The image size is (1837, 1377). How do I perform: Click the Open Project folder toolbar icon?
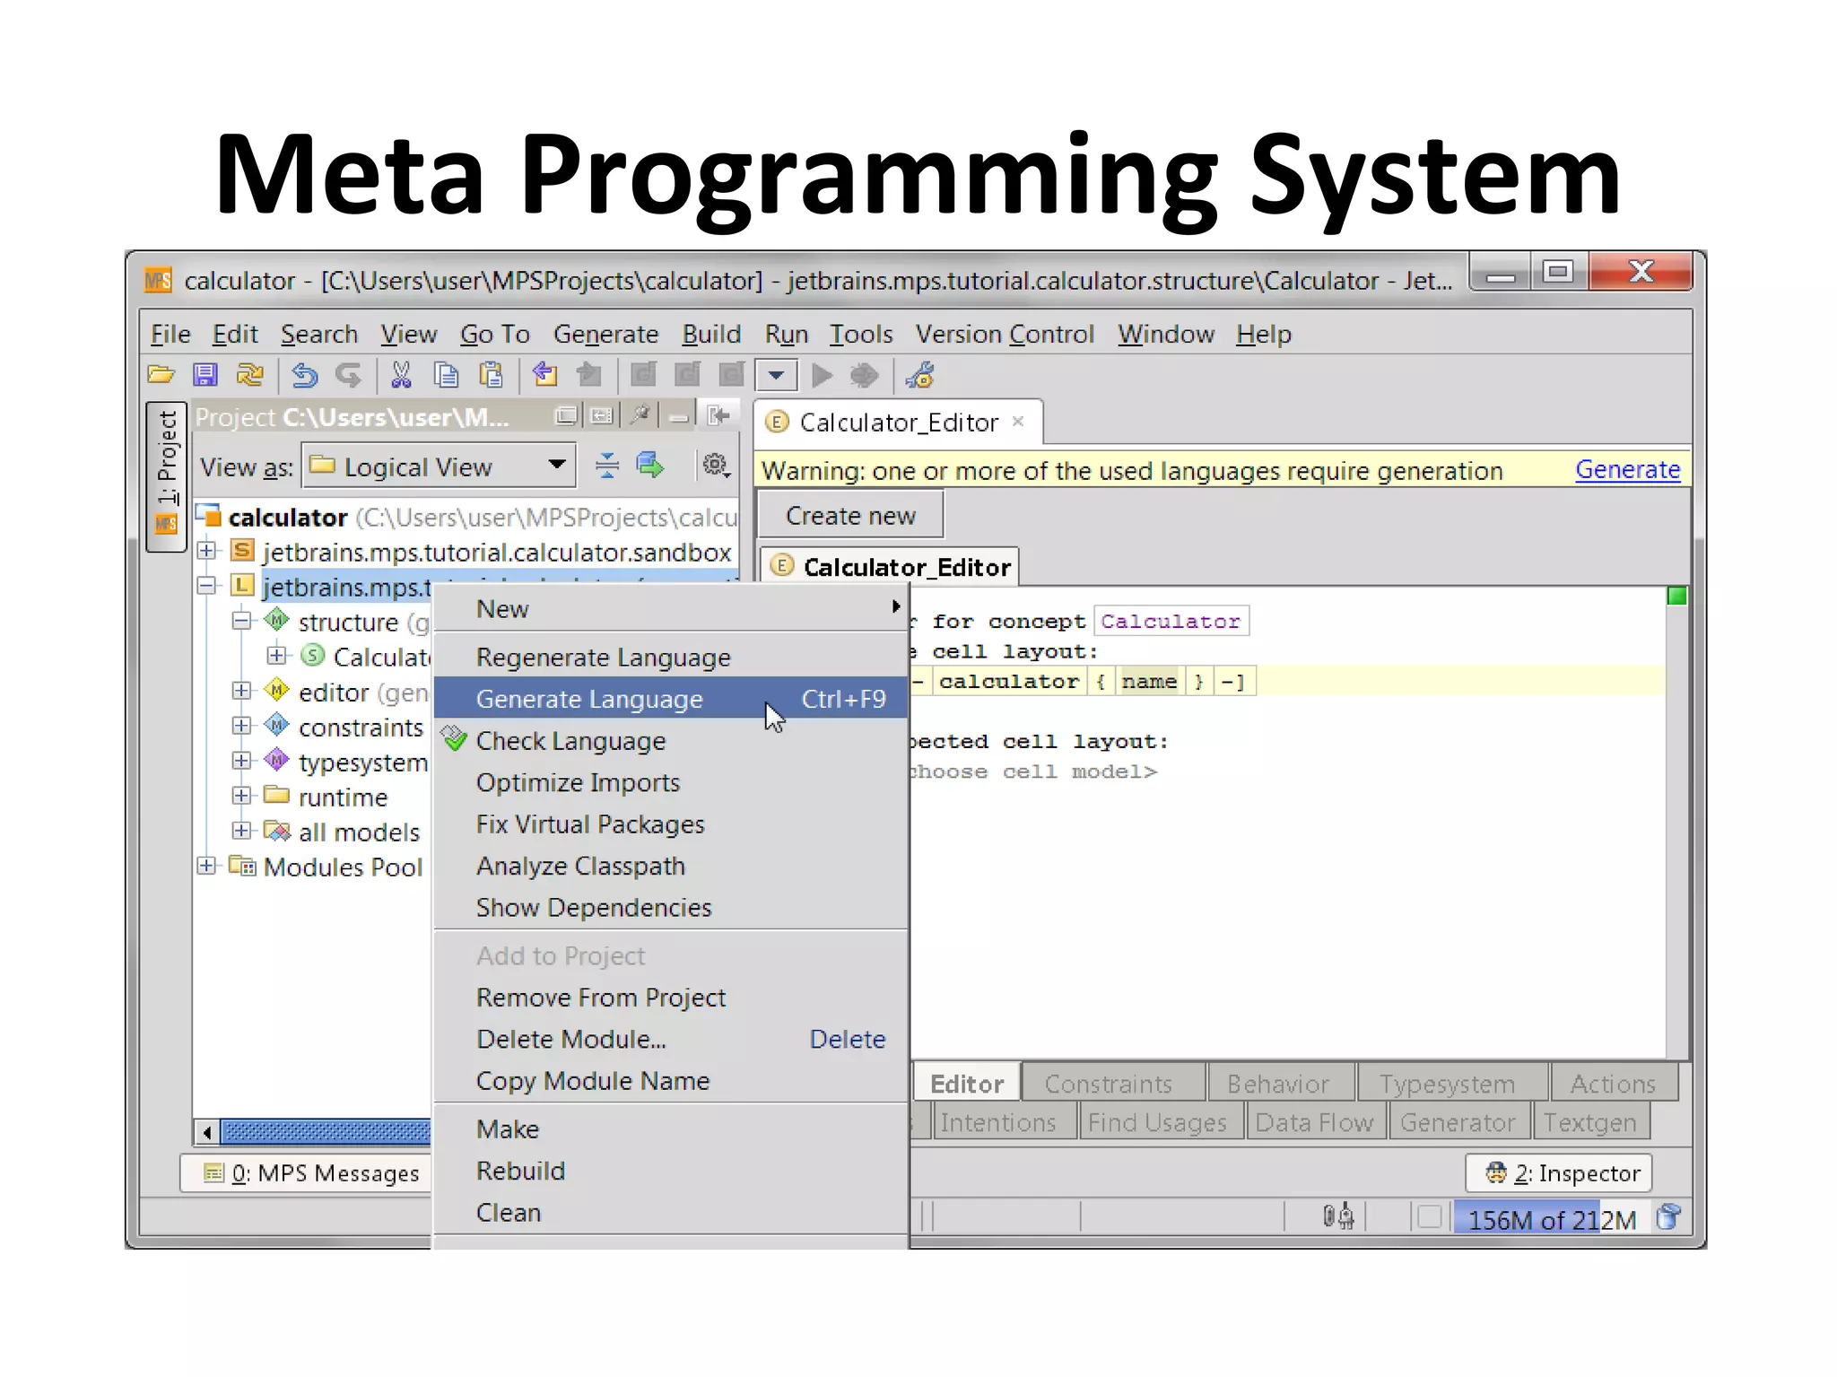coord(161,375)
